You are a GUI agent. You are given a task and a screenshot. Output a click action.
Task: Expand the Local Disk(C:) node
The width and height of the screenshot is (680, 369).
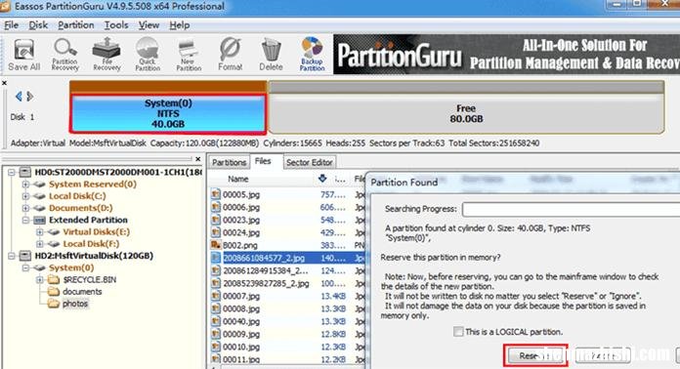coord(25,196)
